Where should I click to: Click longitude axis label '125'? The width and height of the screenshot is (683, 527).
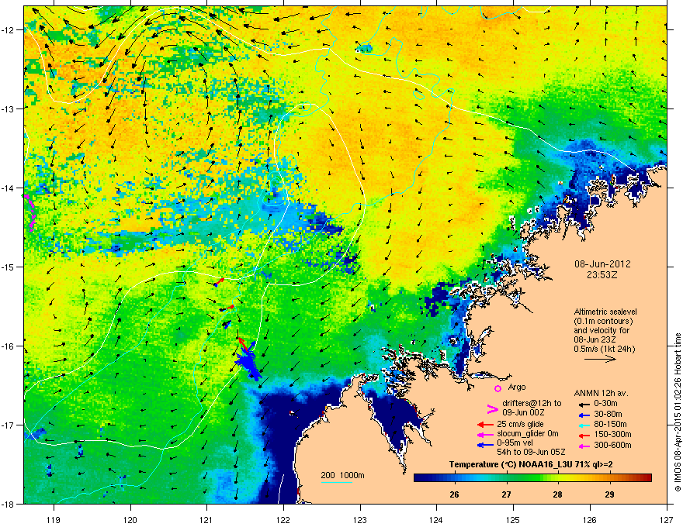pyautogui.click(x=513, y=519)
